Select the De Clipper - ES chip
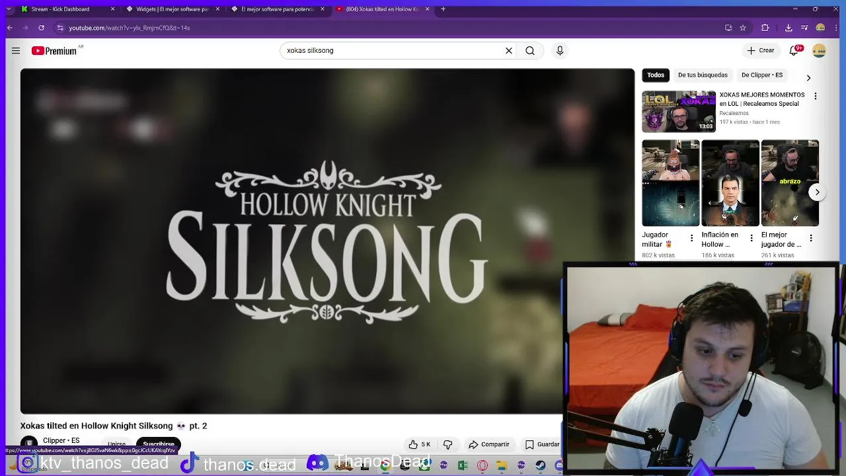Screen dimensions: 846x476 coord(762,75)
